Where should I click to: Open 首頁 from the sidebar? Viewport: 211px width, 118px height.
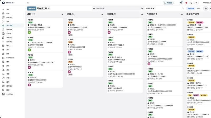point(8,9)
